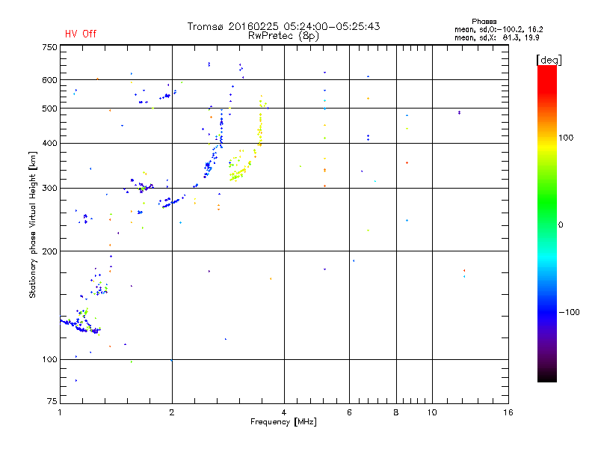Screen dimensions: 598x449
Task: Click the x-axis tick label '1'
Action: click(60, 412)
